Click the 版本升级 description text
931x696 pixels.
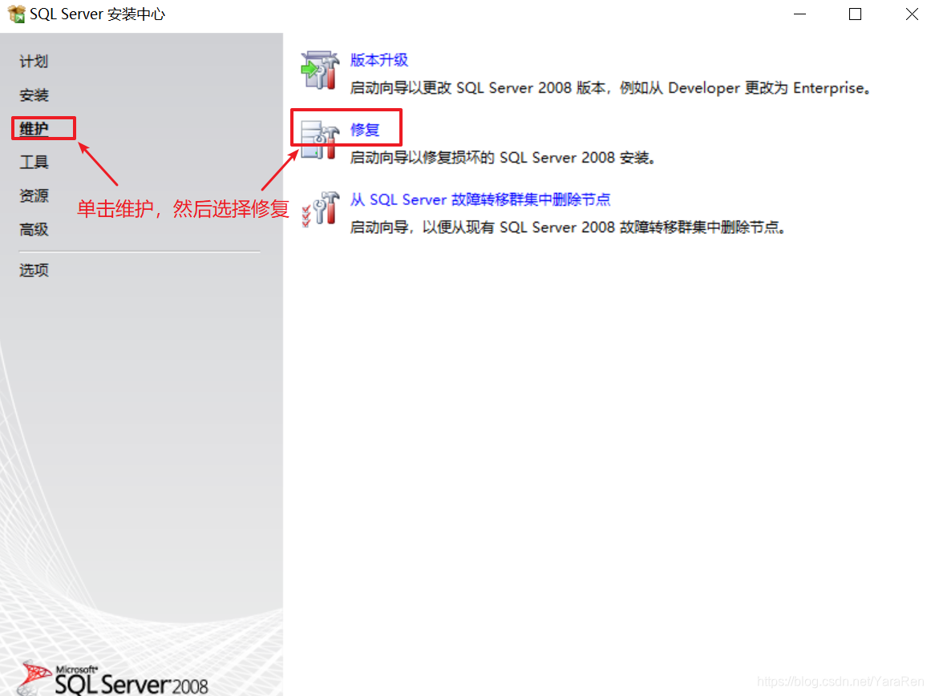610,88
